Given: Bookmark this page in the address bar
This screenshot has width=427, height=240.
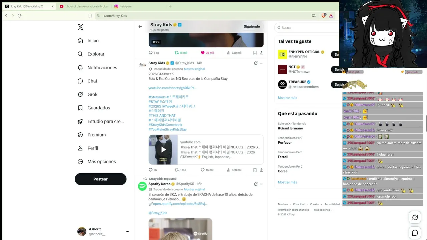Looking at the screenshot, I should point(90,16).
